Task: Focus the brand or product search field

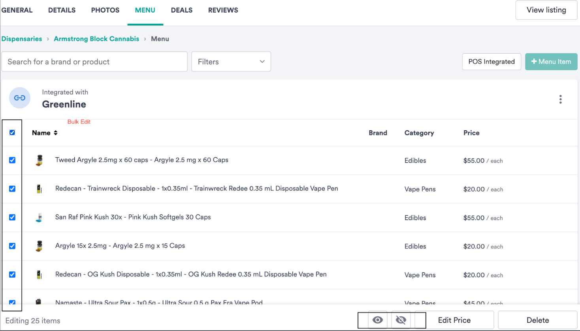Action: pyautogui.click(x=94, y=62)
